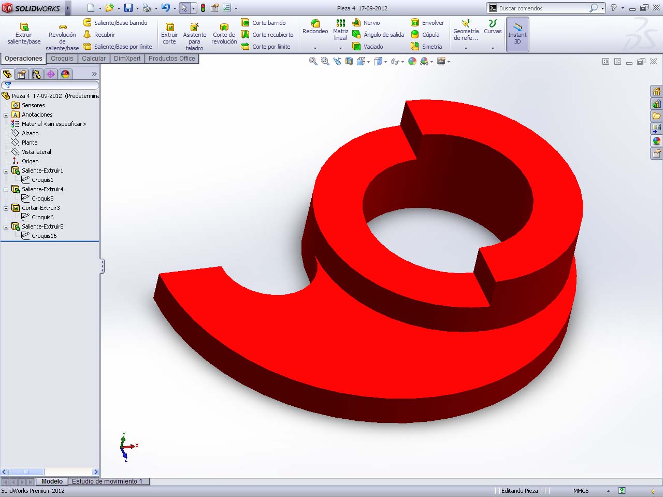
Task: Select the Recubrir tool
Action: [x=99, y=35]
